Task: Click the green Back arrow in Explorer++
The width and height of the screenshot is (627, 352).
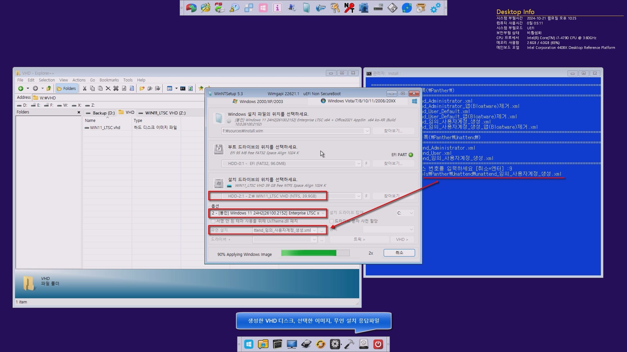Action: pos(21,88)
